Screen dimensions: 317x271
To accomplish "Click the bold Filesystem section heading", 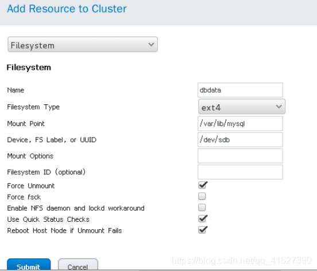I will click(x=29, y=68).
